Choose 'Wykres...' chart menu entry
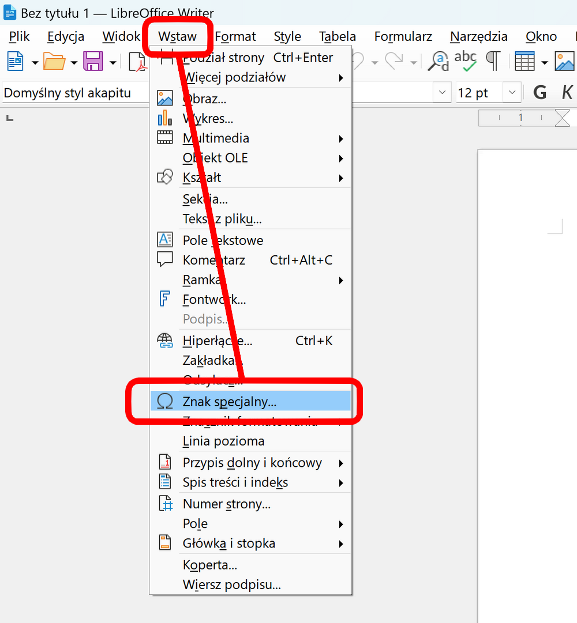 pos(250,119)
